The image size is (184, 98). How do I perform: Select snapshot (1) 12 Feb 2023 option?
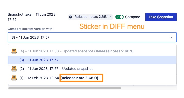[92, 78]
